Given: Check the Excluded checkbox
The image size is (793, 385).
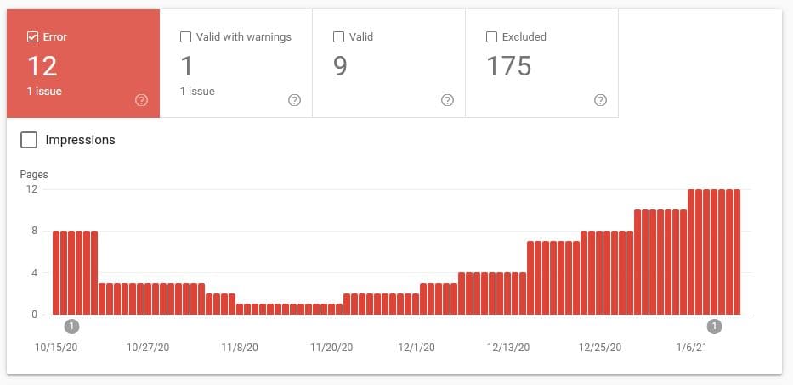Looking at the screenshot, I should tap(491, 37).
